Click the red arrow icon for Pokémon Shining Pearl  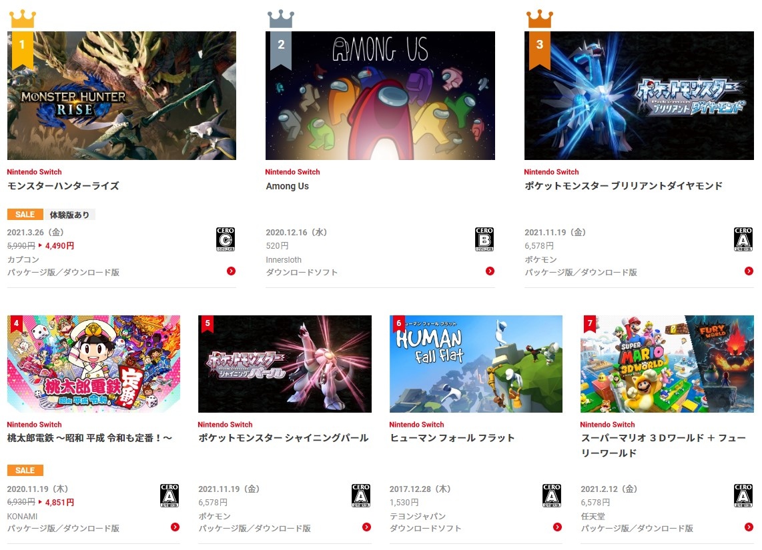(366, 527)
